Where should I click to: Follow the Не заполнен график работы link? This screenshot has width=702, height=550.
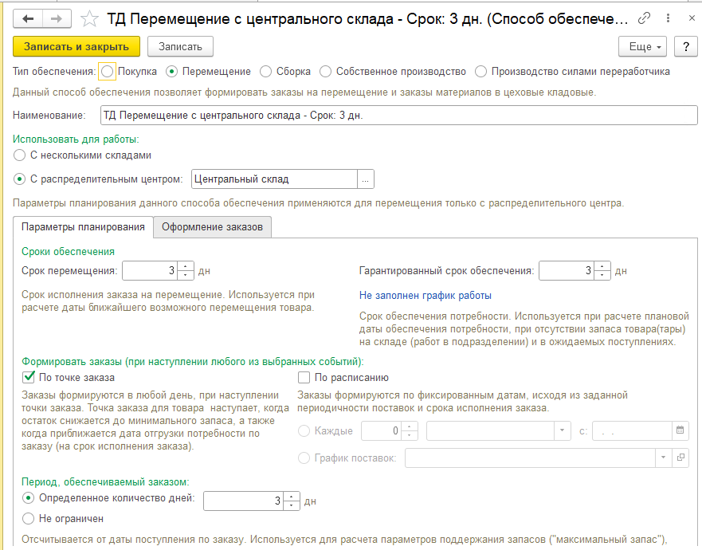426,296
